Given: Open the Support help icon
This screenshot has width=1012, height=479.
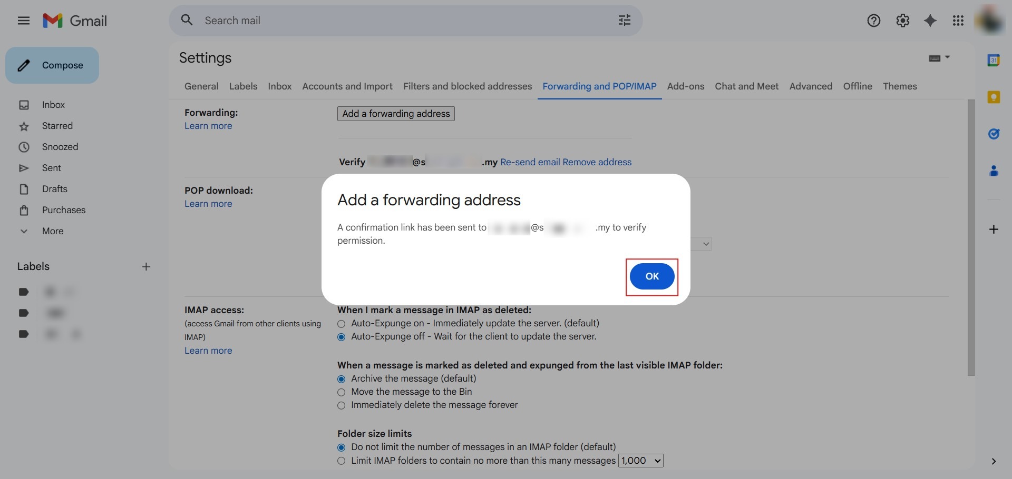Looking at the screenshot, I should 873,21.
